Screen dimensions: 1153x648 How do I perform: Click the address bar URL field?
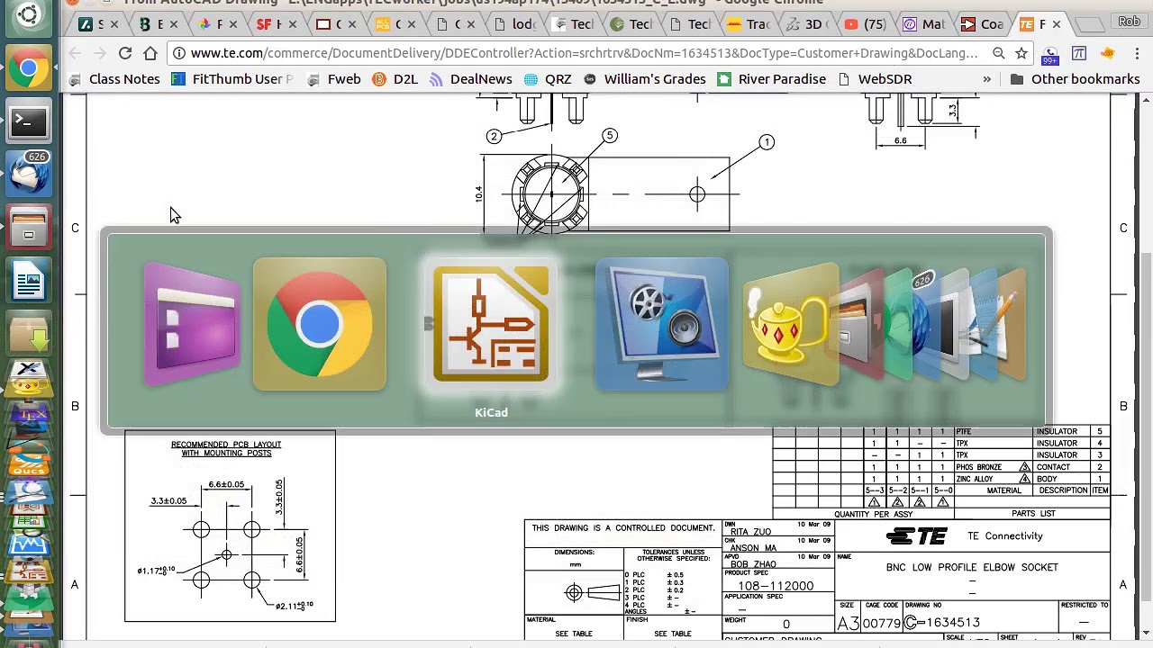[584, 53]
